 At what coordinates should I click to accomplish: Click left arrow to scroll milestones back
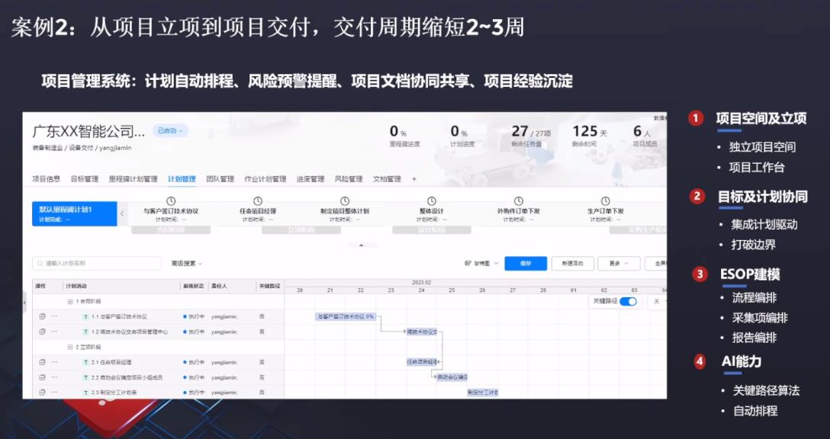122,213
